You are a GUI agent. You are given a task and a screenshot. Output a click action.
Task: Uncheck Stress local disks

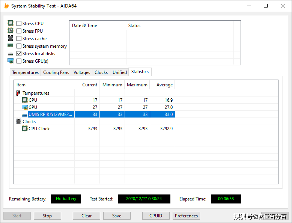pyautogui.click(x=19, y=53)
